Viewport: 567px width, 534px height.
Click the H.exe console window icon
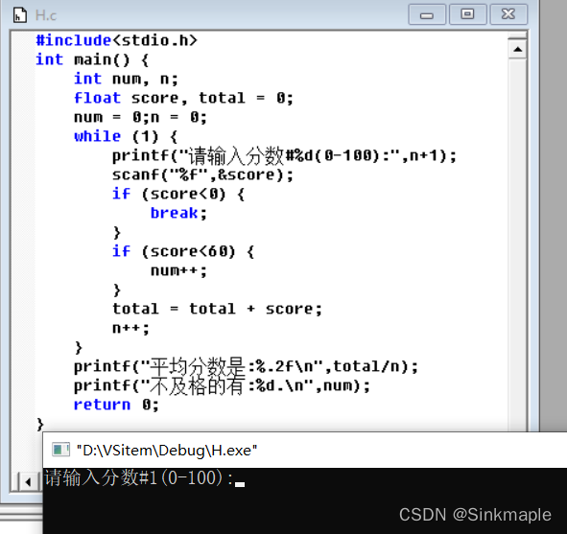[60, 450]
